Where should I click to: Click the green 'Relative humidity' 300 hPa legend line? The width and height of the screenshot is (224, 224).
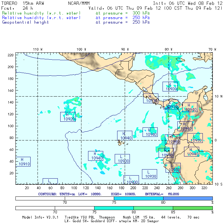pos(76,13)
